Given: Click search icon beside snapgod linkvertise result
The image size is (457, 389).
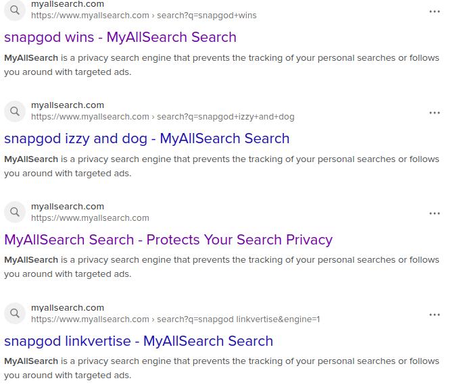Looking at the screenshot, I should point(14,314).
